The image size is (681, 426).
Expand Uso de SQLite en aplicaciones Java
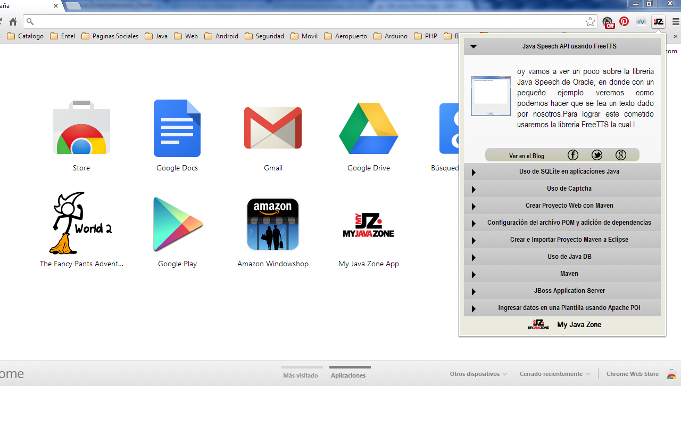click(562, 171)
